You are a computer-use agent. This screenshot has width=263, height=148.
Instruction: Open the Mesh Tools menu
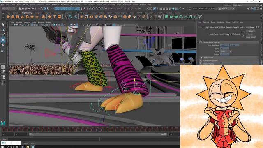(x=65, y=5)
